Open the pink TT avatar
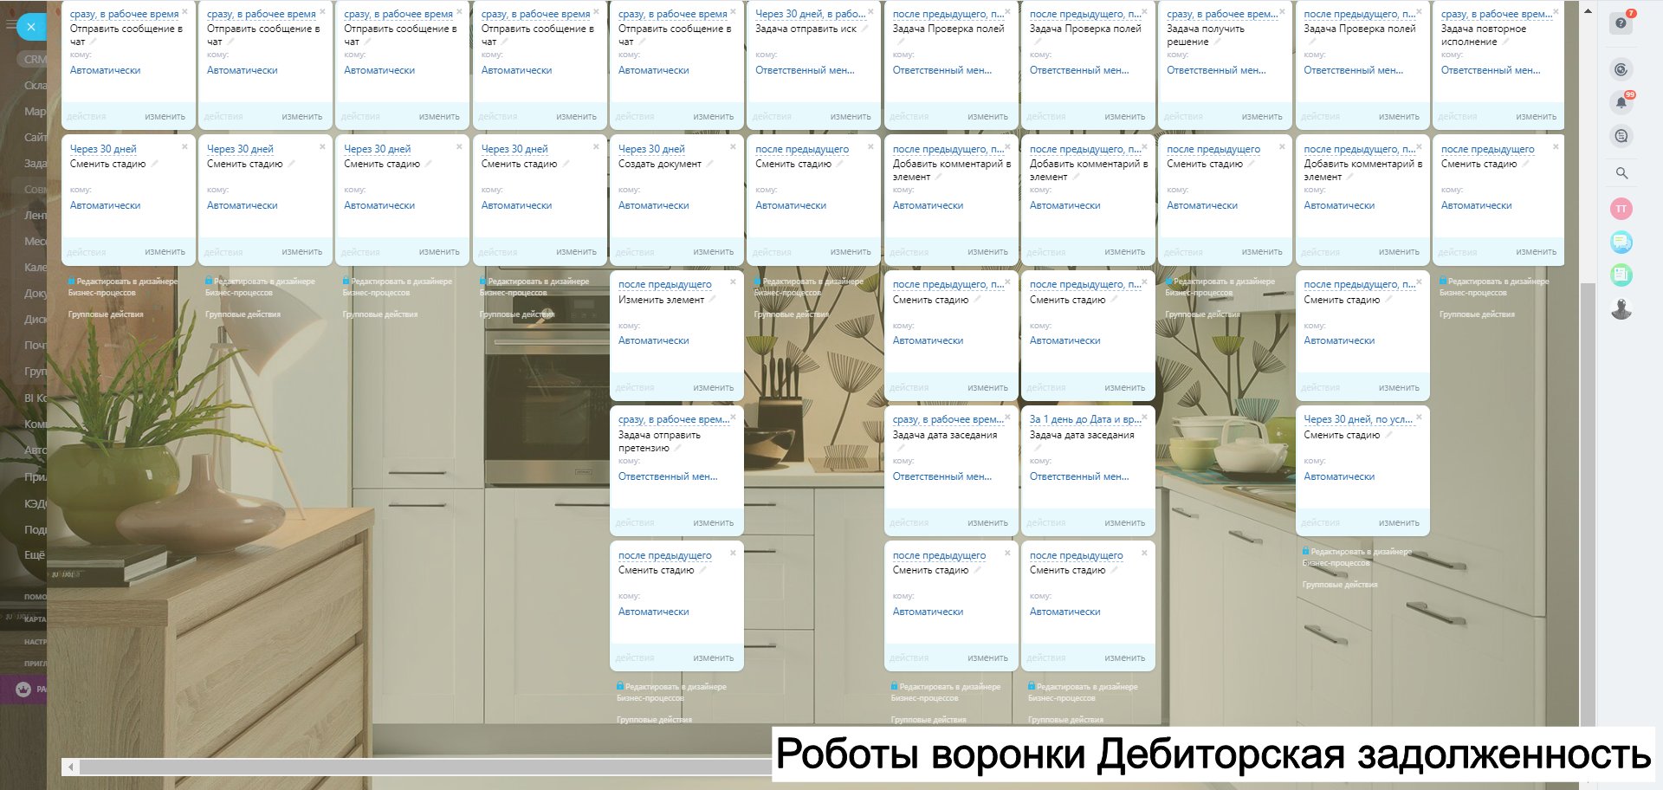 point(1621,209)
